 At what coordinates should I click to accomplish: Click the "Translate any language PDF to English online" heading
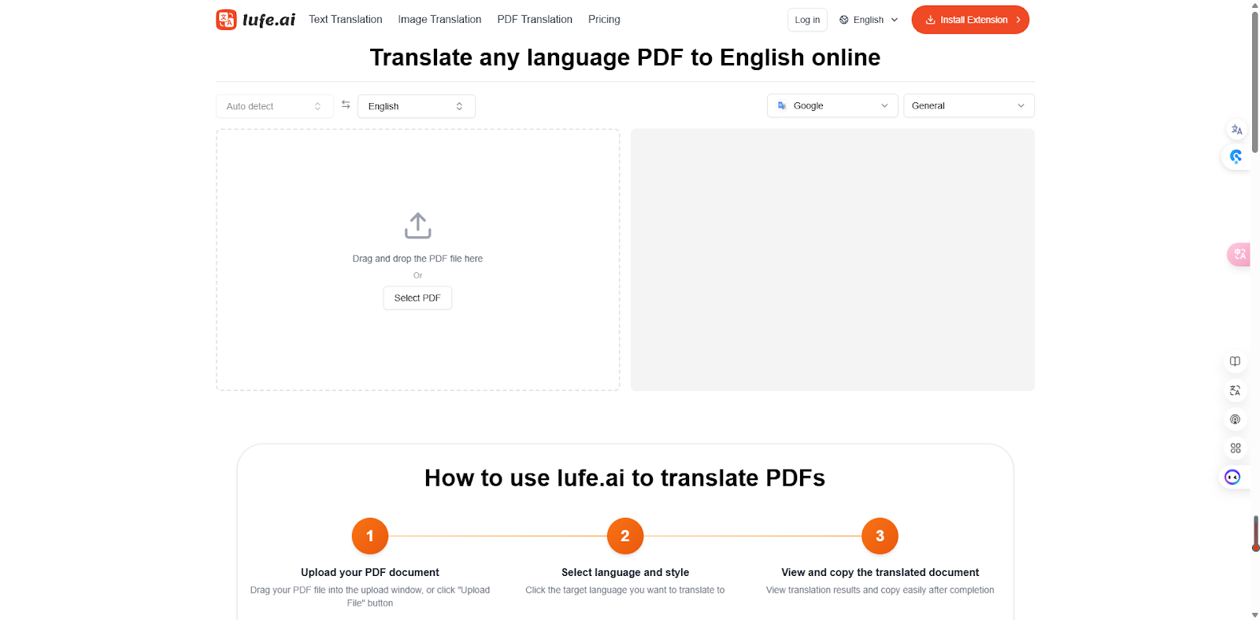pyautogui.click(x=625, y=57)
